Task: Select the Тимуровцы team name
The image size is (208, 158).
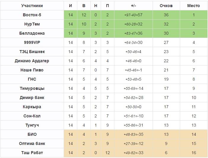Action: (32, 88)
